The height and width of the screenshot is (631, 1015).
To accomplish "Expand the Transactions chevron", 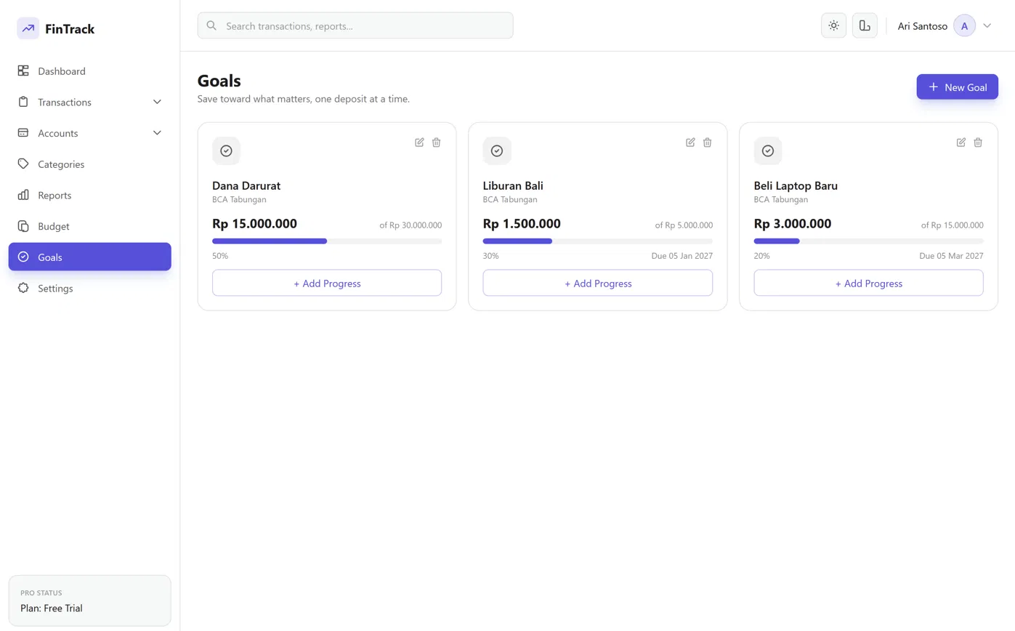I will point(157,102).
